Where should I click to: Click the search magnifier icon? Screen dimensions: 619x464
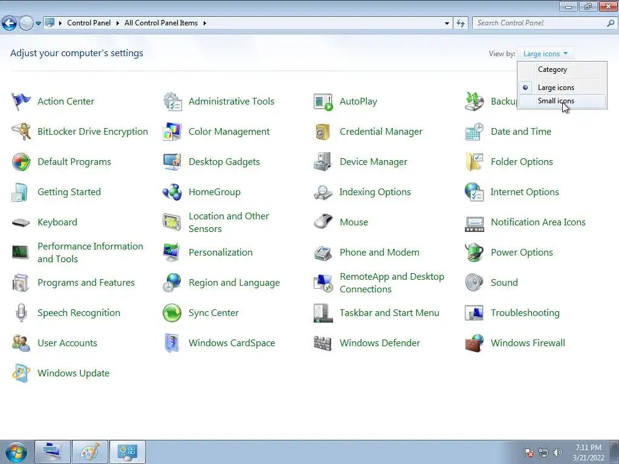pyautogui.click(x=611, y=24)
